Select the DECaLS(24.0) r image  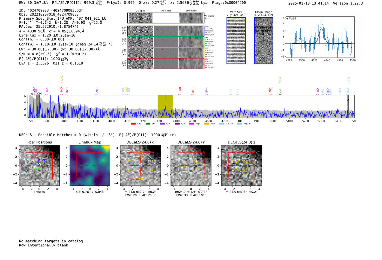coord(191,166)
